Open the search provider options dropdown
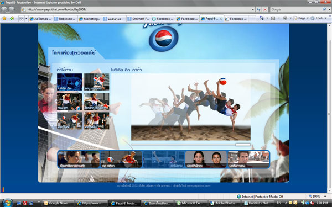Screen dimensions: 332x207 tap(329, 9)
